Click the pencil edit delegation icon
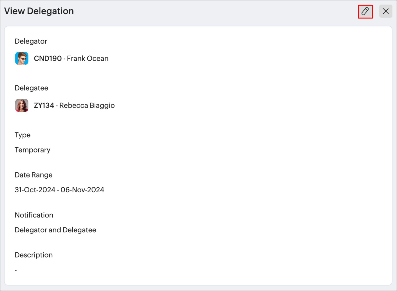 point(365,11)
